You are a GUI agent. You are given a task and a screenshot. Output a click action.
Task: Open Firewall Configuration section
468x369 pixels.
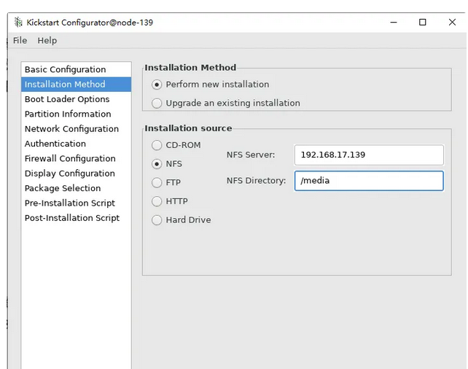coord(70,158)
